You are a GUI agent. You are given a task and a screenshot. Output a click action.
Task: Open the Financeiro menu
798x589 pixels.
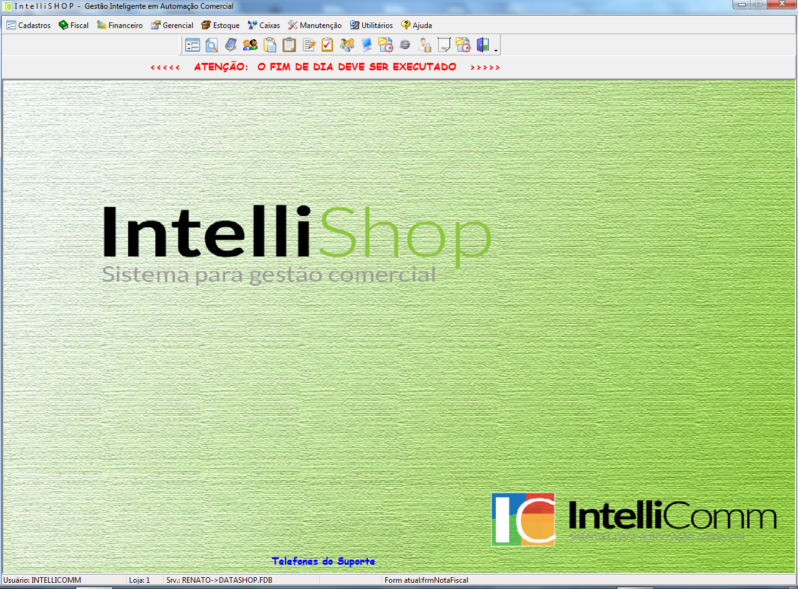tap(120, 26)
